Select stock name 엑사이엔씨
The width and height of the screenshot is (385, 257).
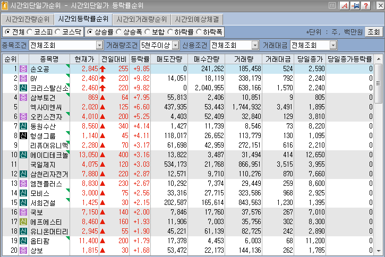coord(46,107)
